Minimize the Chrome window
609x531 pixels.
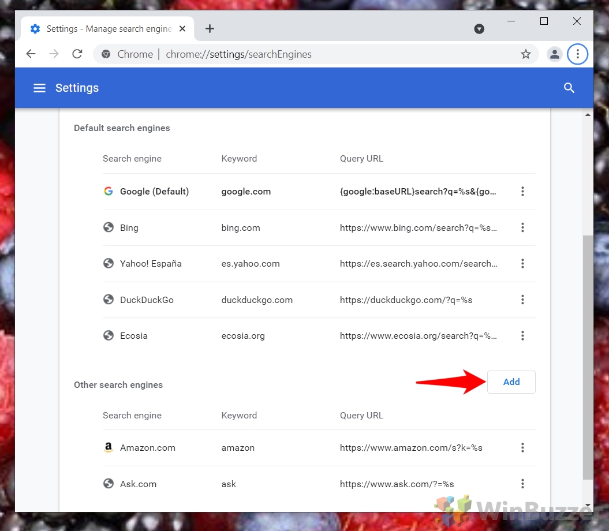click(x=511, y=21)
